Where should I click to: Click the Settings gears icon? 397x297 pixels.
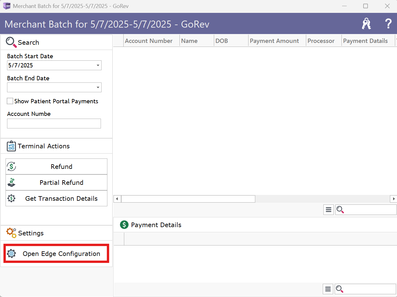coord(11,233)
